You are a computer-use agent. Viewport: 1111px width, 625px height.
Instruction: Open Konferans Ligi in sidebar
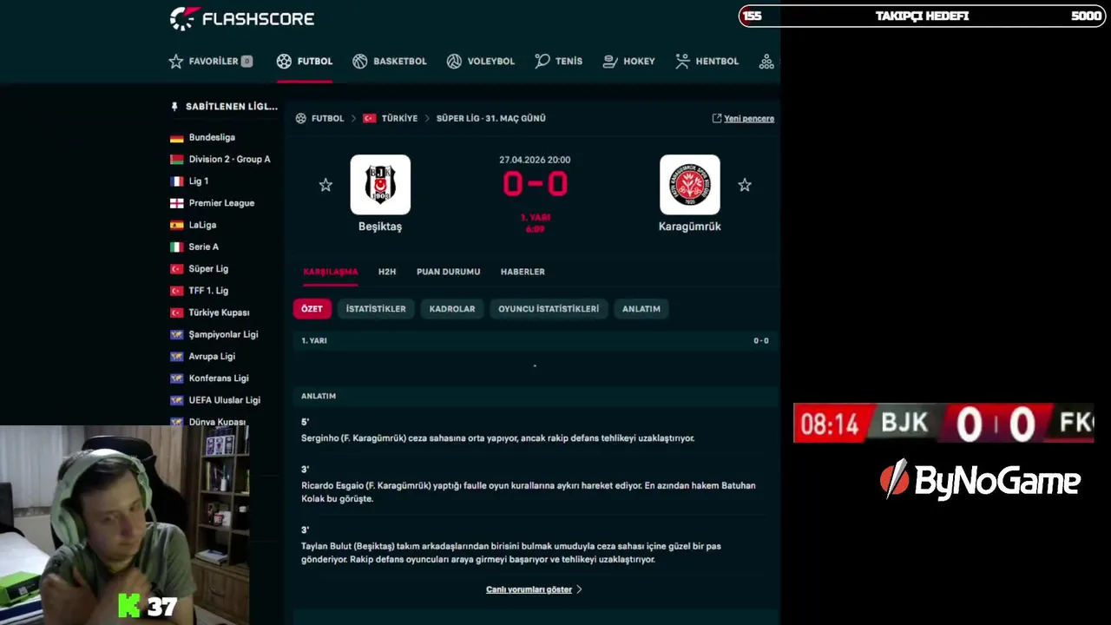pyautogui.click(x=219, y=378)
